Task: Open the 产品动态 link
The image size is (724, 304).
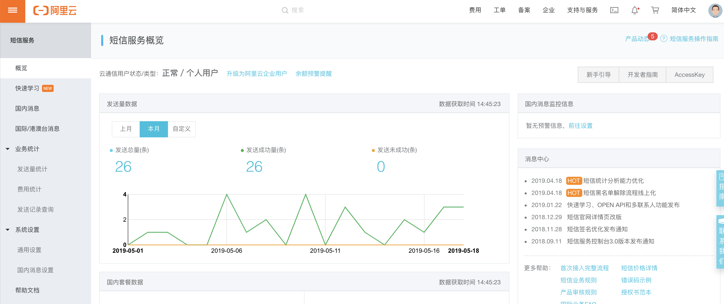Action: [636, 39]
